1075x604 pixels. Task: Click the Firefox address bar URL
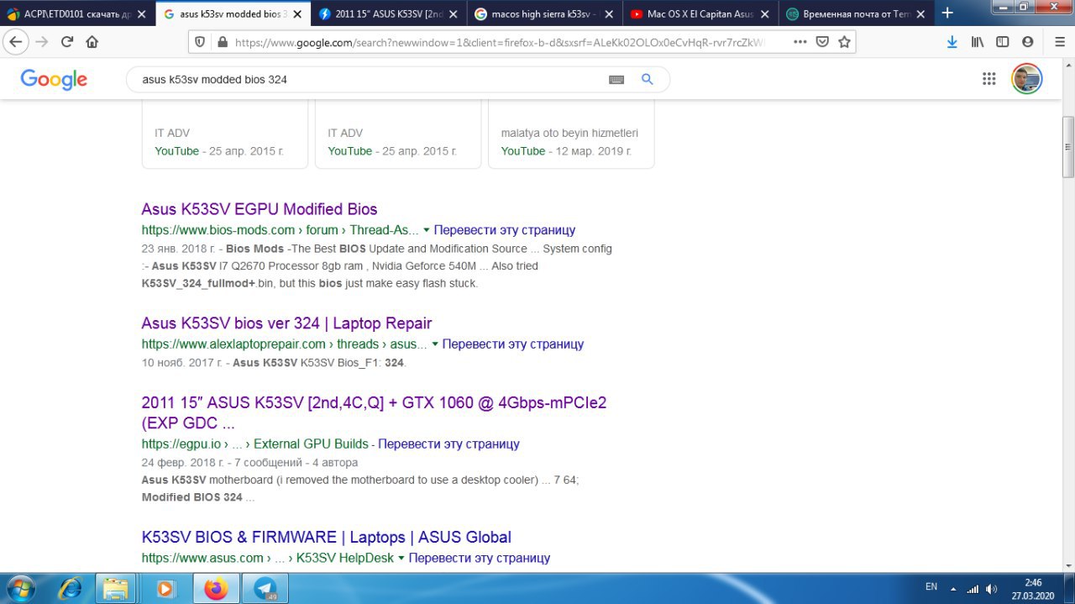500,42
